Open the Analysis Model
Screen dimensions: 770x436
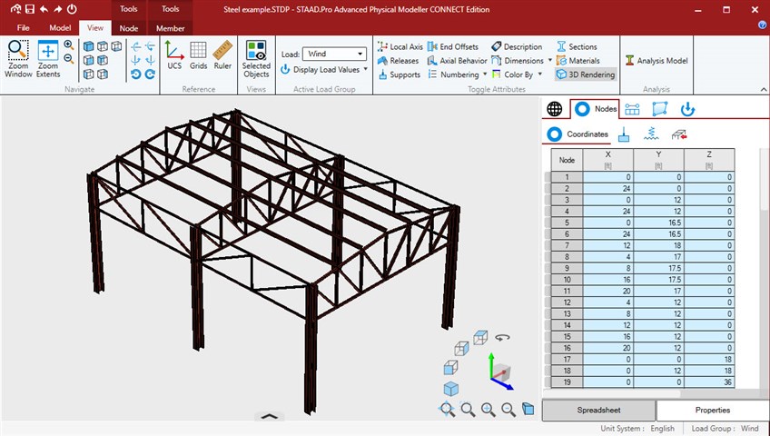coord(656,60)
